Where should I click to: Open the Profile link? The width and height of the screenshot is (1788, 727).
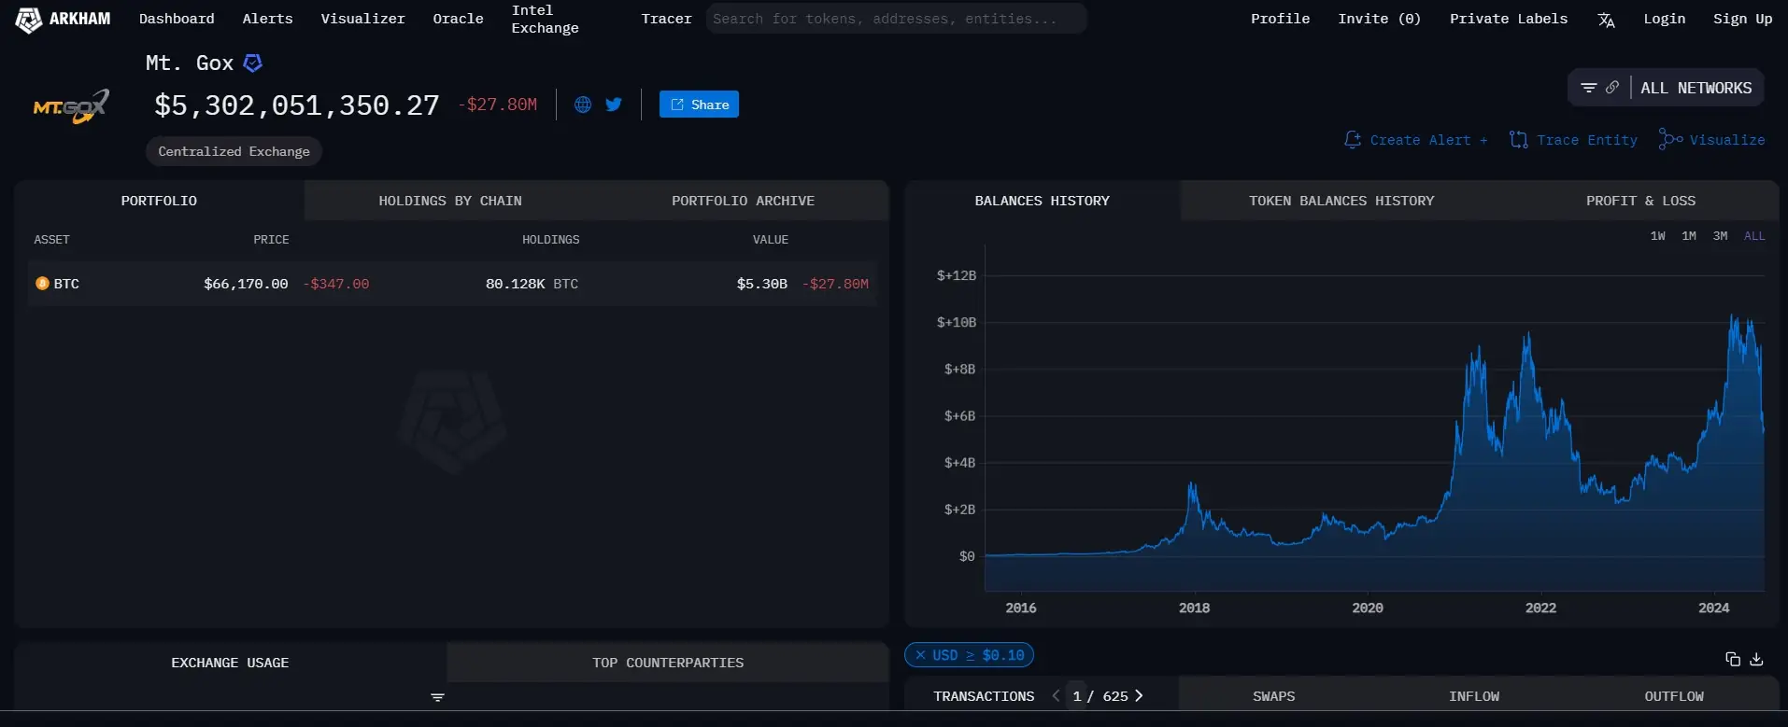(x=1280, y=19)
